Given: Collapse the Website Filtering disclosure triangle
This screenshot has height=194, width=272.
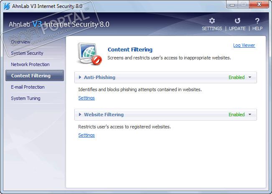Looking at the screenshot, I should (80, 115).
